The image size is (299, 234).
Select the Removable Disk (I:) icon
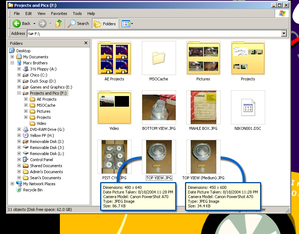[x=26, y=141]
